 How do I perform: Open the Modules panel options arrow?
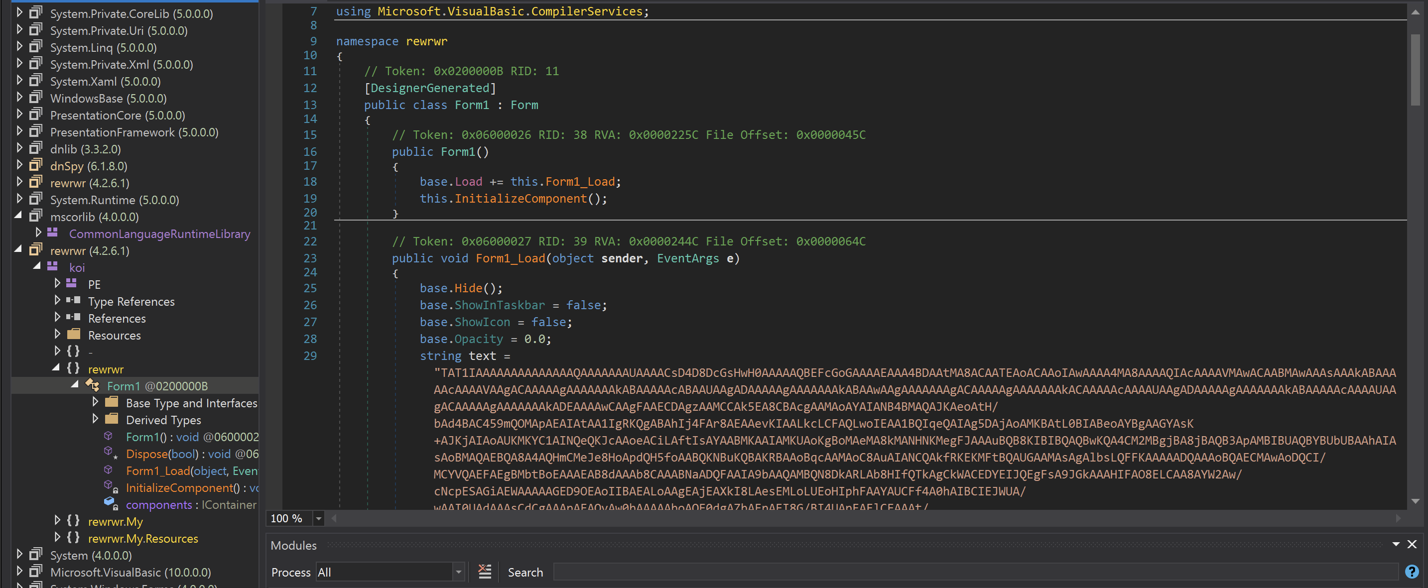coord(1395,545)
